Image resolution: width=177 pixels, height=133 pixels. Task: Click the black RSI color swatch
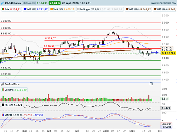(x=3, y=105)
